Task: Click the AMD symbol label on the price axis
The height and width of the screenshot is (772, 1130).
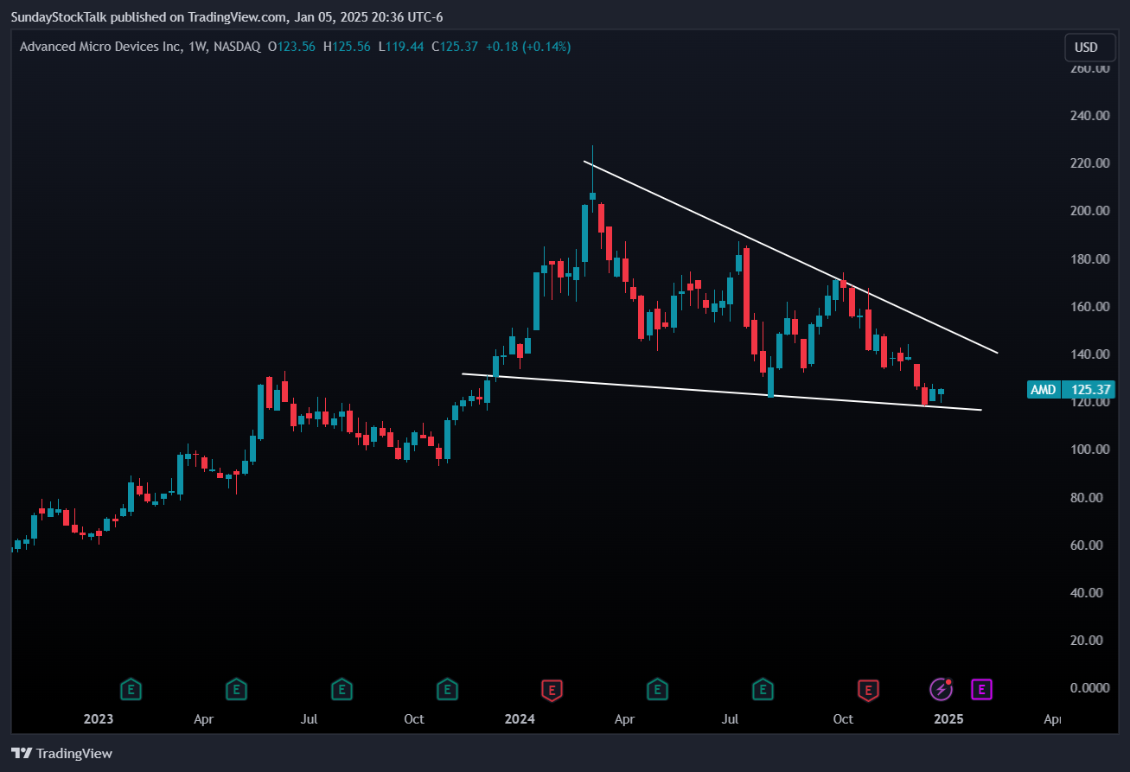Action: coord(1043,390)
